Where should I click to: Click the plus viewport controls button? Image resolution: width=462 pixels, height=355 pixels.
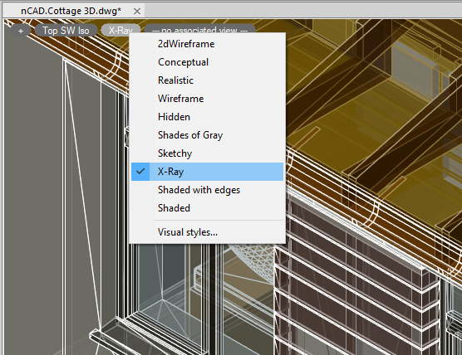tap(21, 31)
